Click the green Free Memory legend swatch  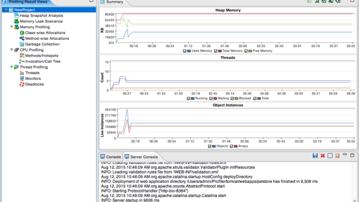[x=250, y=51]
